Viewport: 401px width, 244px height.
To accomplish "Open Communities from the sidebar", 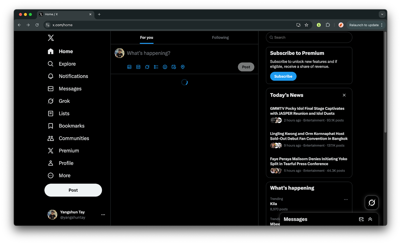I will coord(74,138).
